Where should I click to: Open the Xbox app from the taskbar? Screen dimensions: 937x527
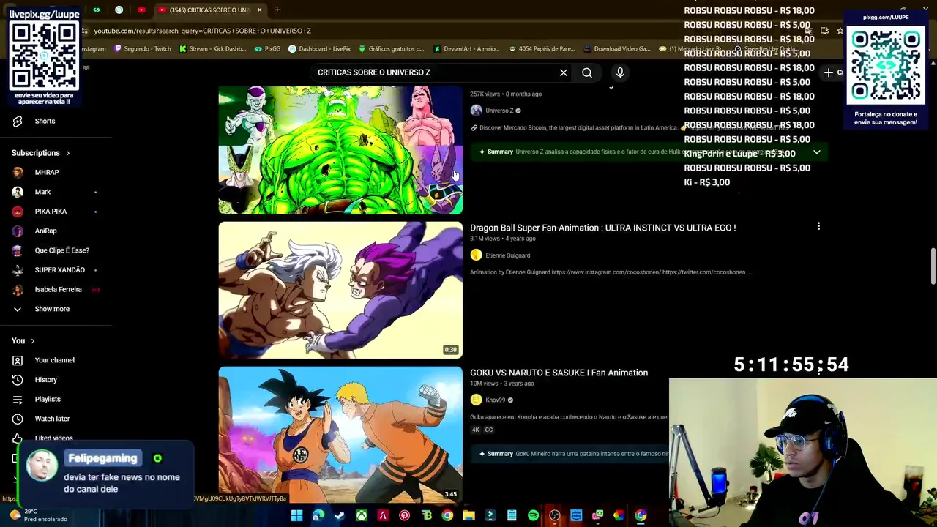[362, 515]
